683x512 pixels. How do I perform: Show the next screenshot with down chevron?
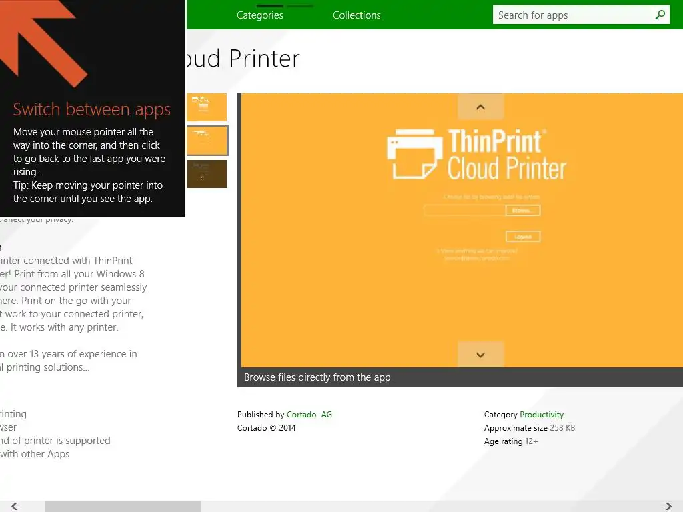[480, 355]
